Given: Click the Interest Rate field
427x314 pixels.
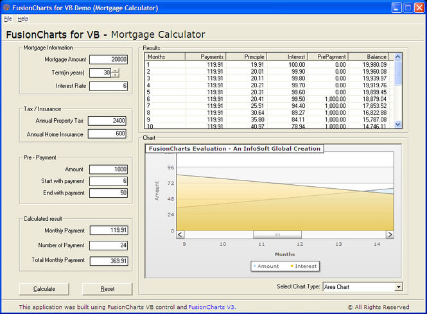Looking at the screenshot, I should pyautogui.click(x=109, y=86).
